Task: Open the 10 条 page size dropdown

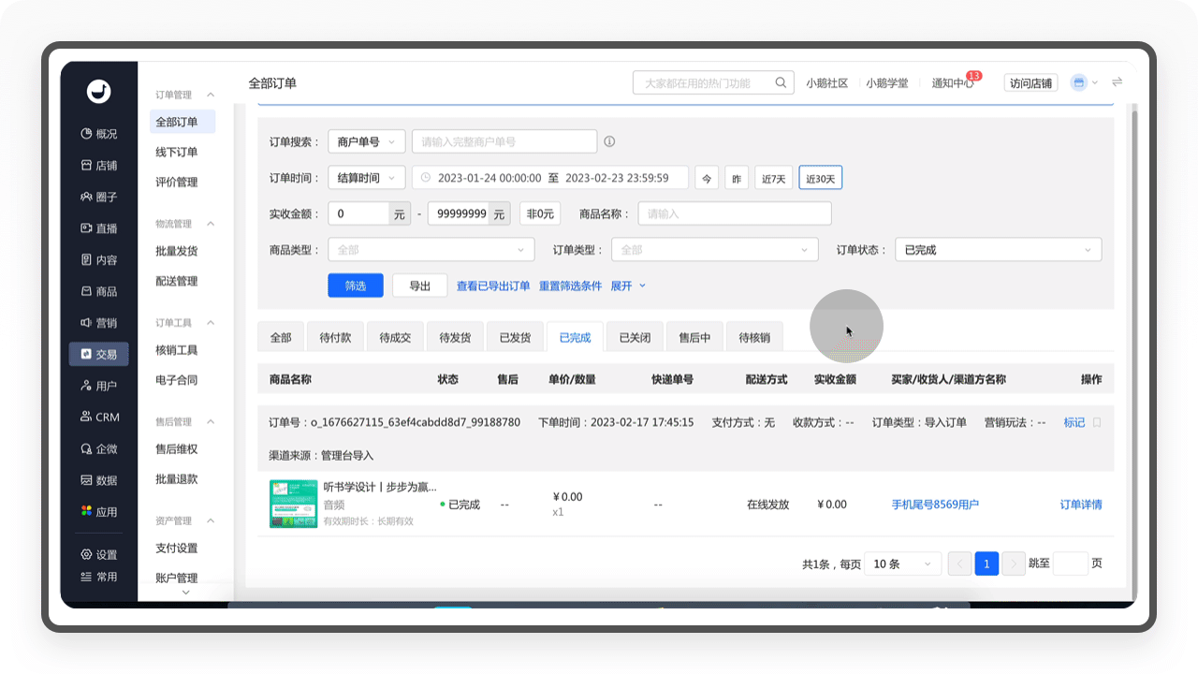Action: [904, 564]
